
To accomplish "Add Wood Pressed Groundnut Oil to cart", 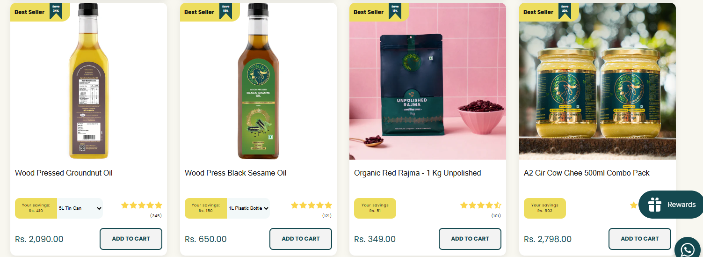I will [131, 239].
